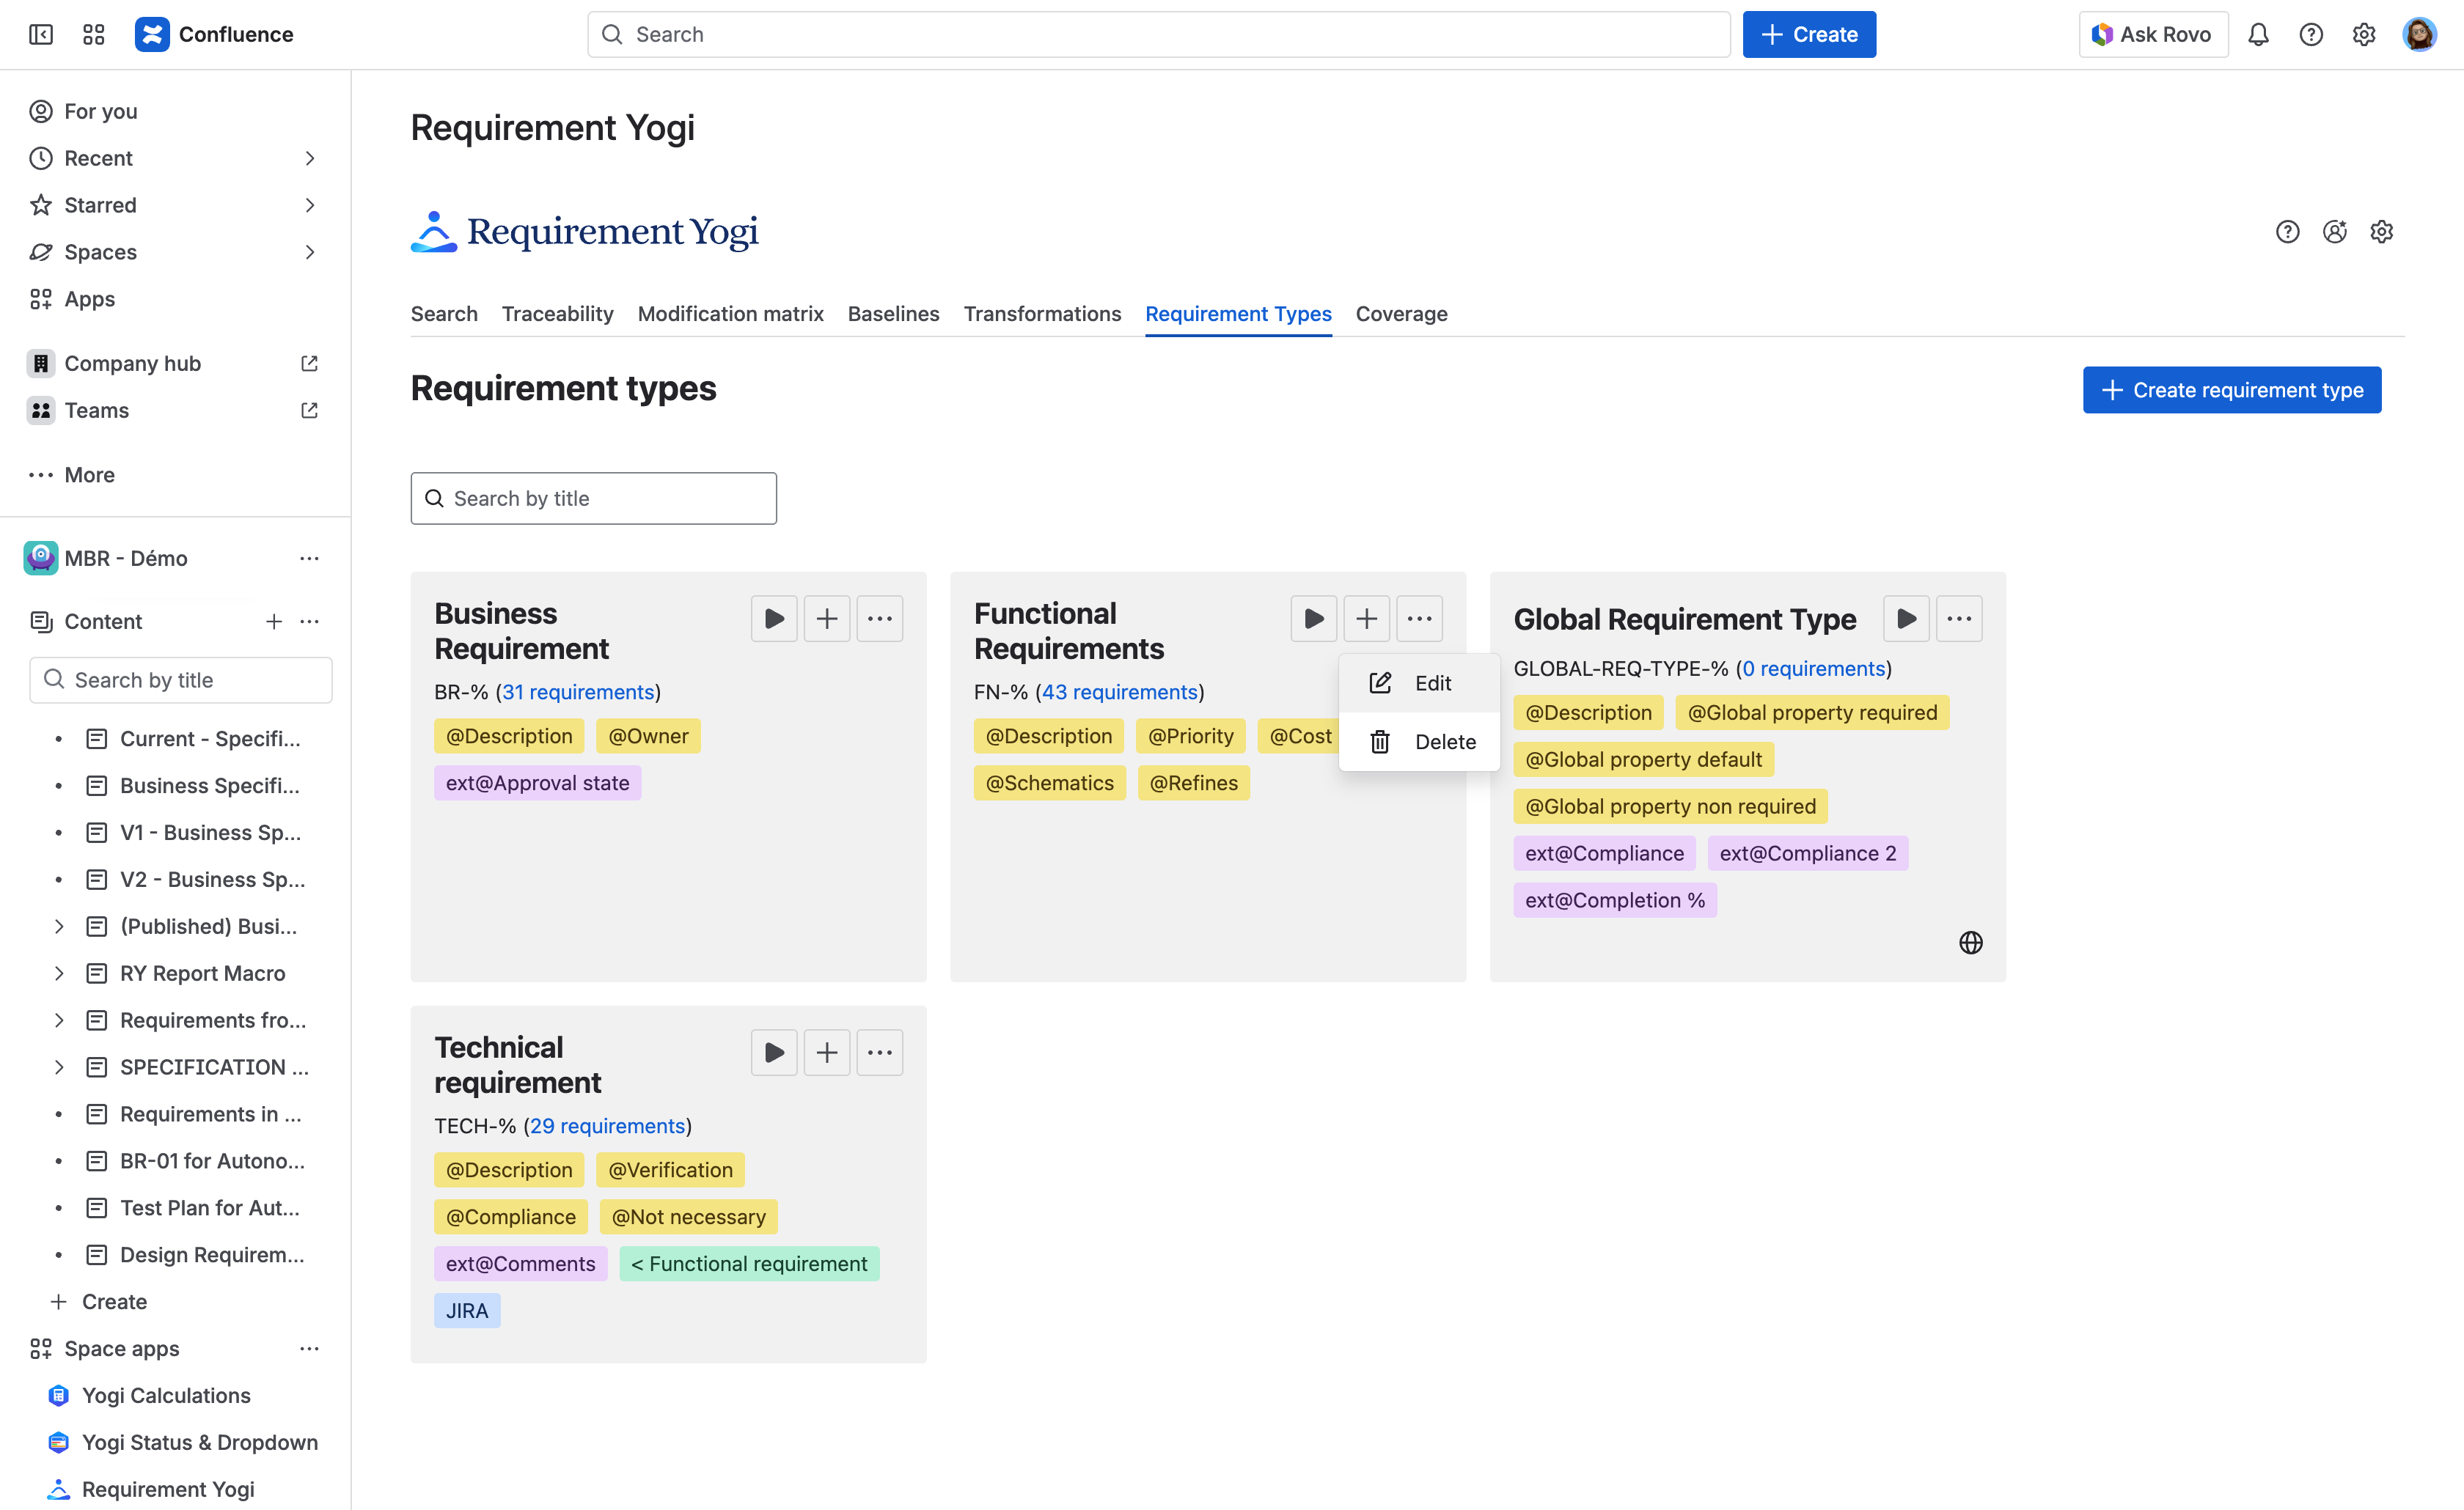
Task: Switch to the Baselines tab
Action: [893, 314]
